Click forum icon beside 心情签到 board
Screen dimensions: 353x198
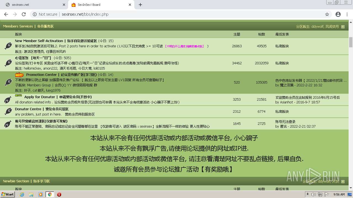(x=8, y=63)
